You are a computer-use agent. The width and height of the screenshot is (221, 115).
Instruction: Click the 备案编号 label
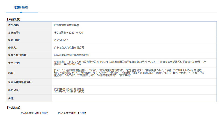coord(14,33)
